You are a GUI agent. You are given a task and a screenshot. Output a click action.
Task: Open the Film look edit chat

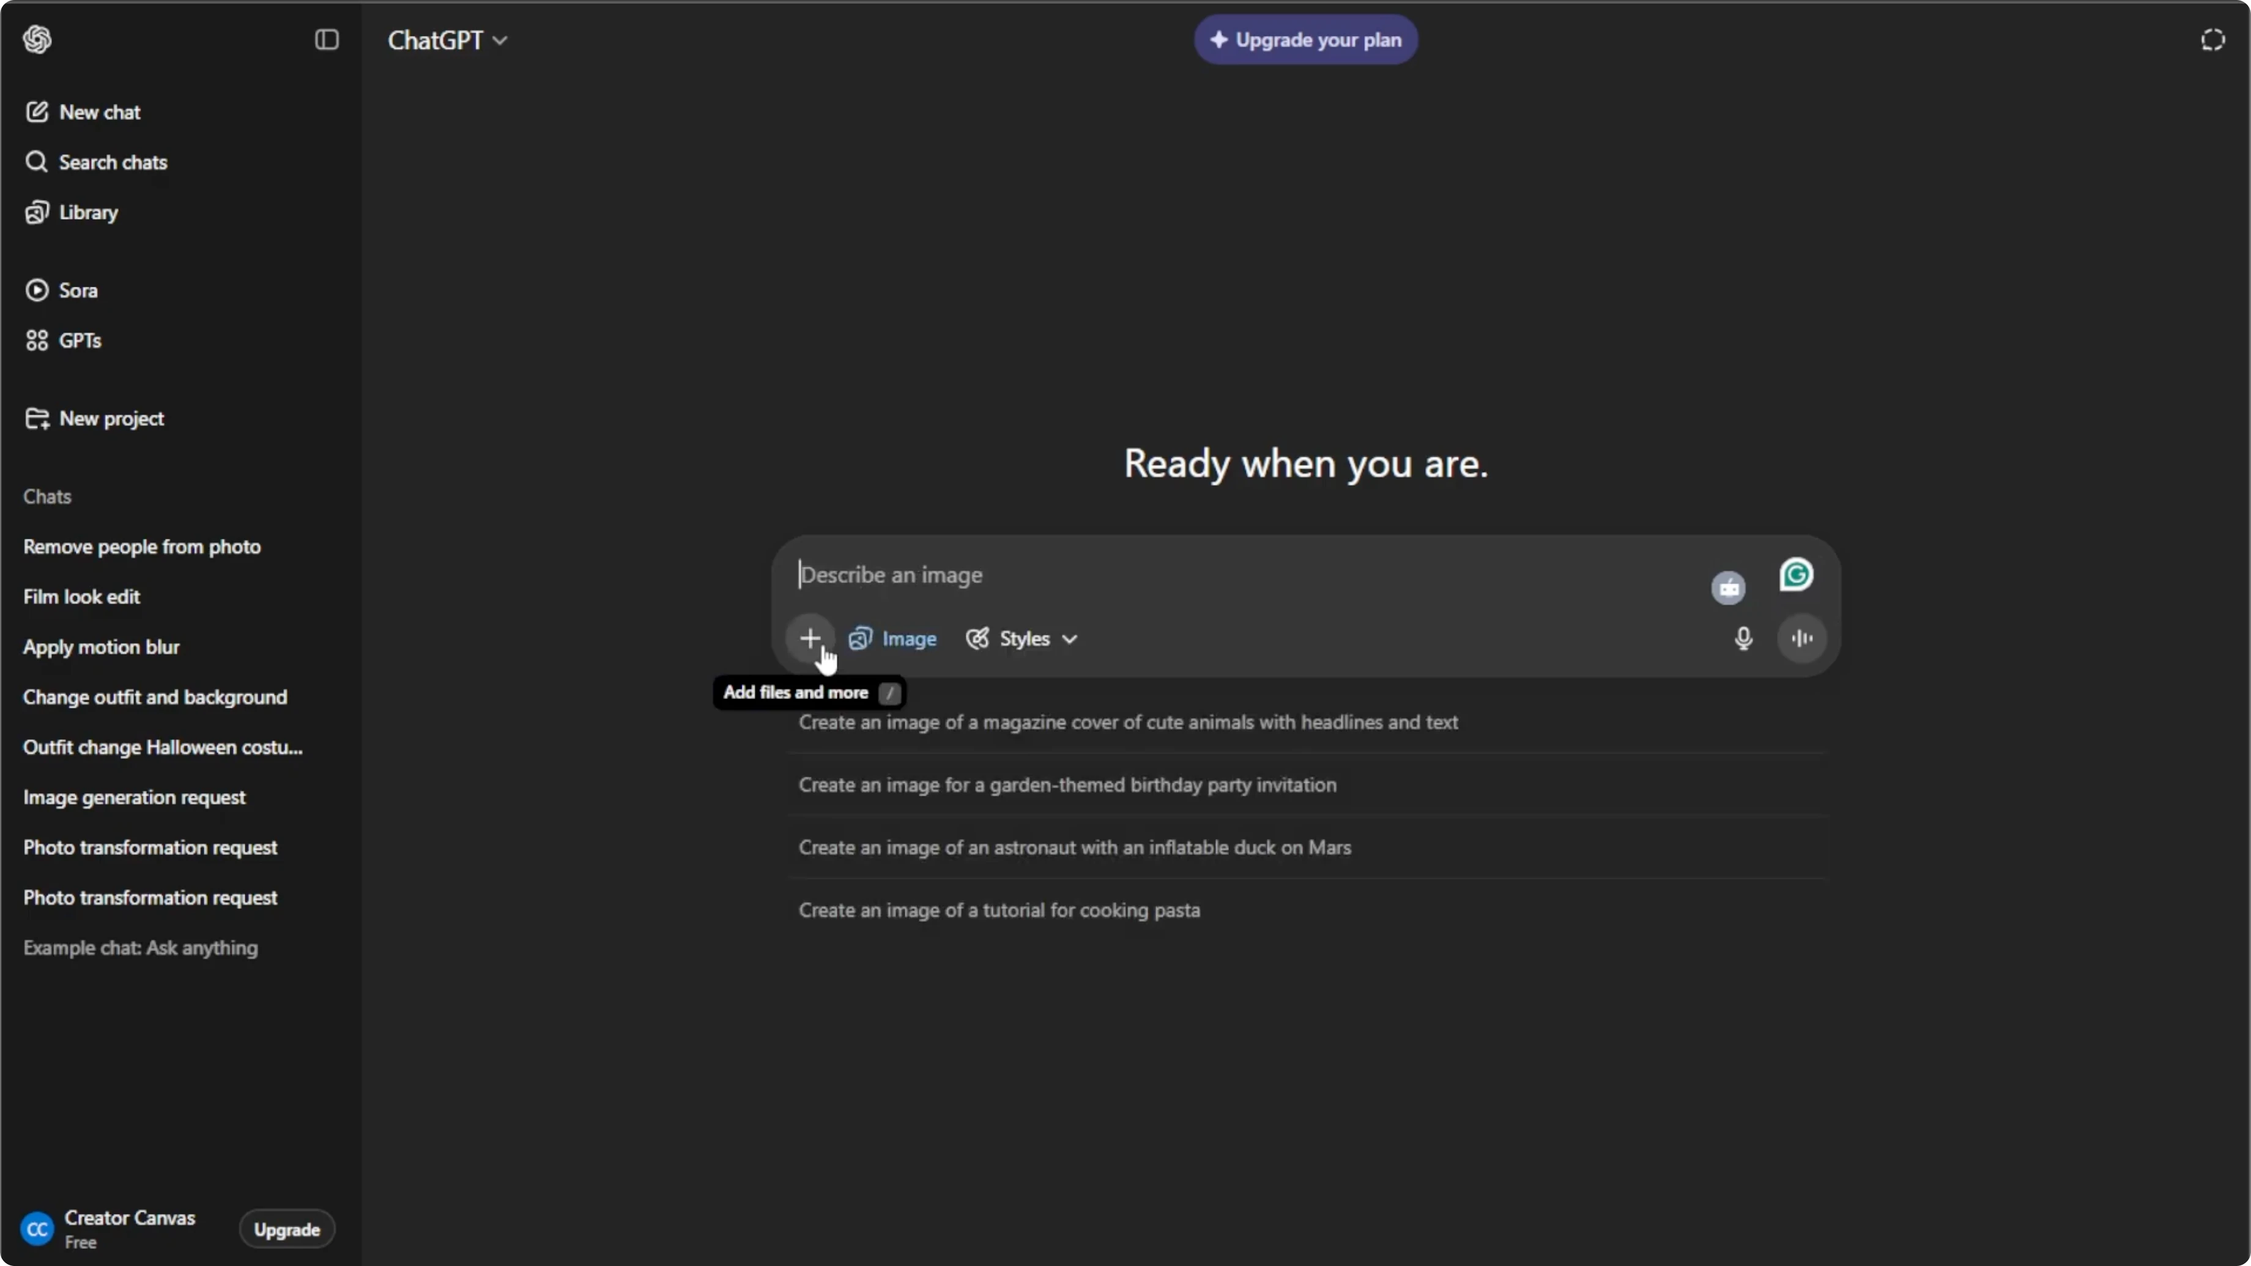[81, 597]
